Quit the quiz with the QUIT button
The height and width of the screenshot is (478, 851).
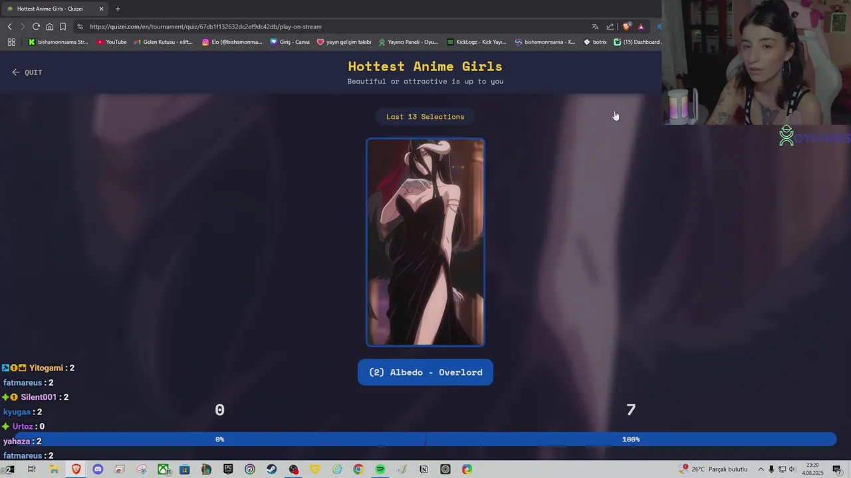(27, 72)
